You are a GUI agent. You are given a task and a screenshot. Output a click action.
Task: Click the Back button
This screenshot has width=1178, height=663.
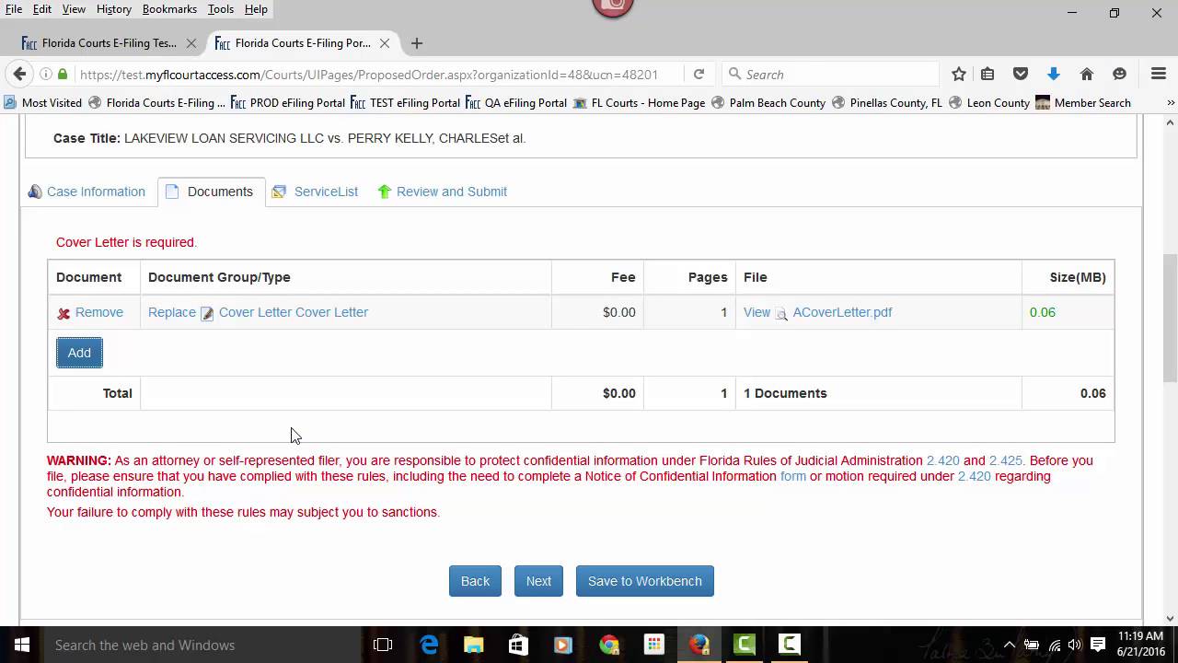click(475, 581)
